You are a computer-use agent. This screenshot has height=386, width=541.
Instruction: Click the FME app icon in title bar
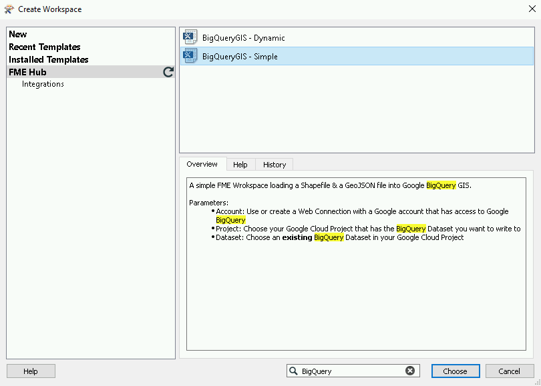tap(9, 9)
